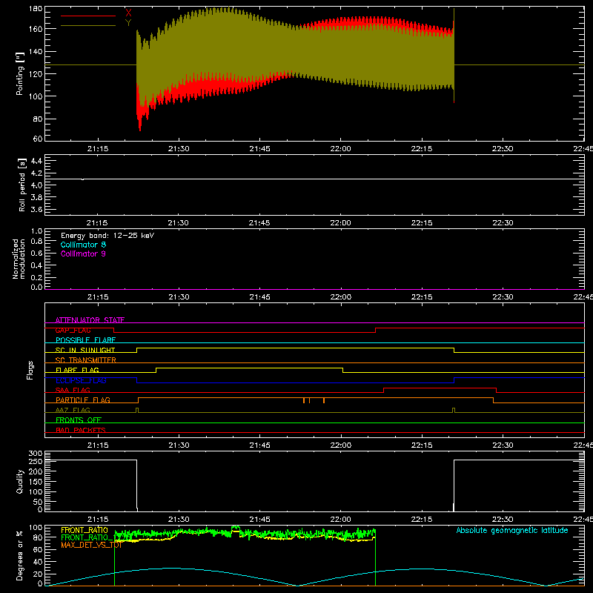The image size is (593, 593).
Task: Click the PARTICLE_FLAG label
Action: tap(83, 400)
